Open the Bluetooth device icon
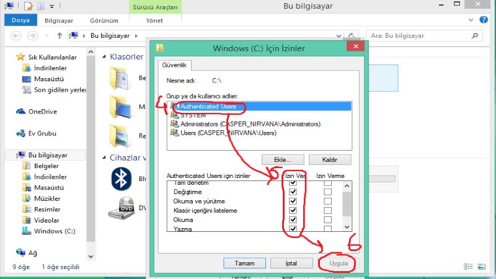This screenshot has width=496, height=279. (x=121, y=179)
